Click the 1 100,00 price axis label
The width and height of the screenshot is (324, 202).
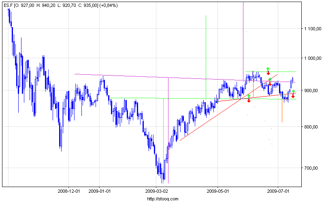(x=312, y=29)
